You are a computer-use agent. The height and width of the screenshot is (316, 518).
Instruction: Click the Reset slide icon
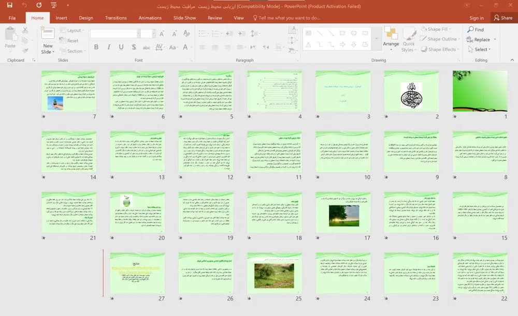69,40
